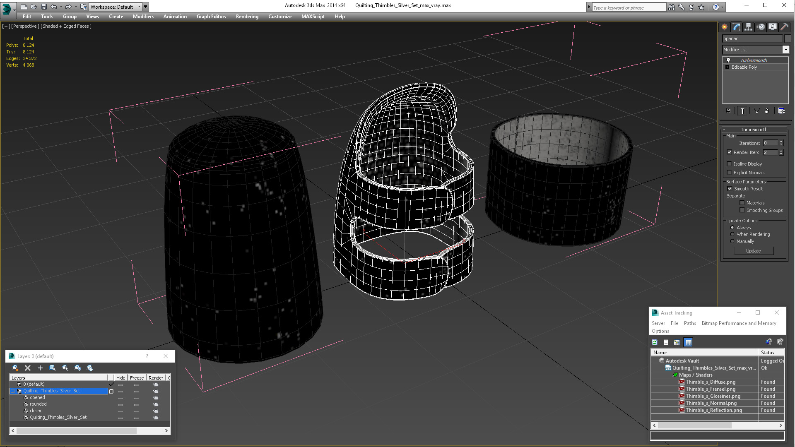This screenshot has height=447, width=795.
Task: Click Refresh icon in Asset Tracking
Action: (655, 342)
